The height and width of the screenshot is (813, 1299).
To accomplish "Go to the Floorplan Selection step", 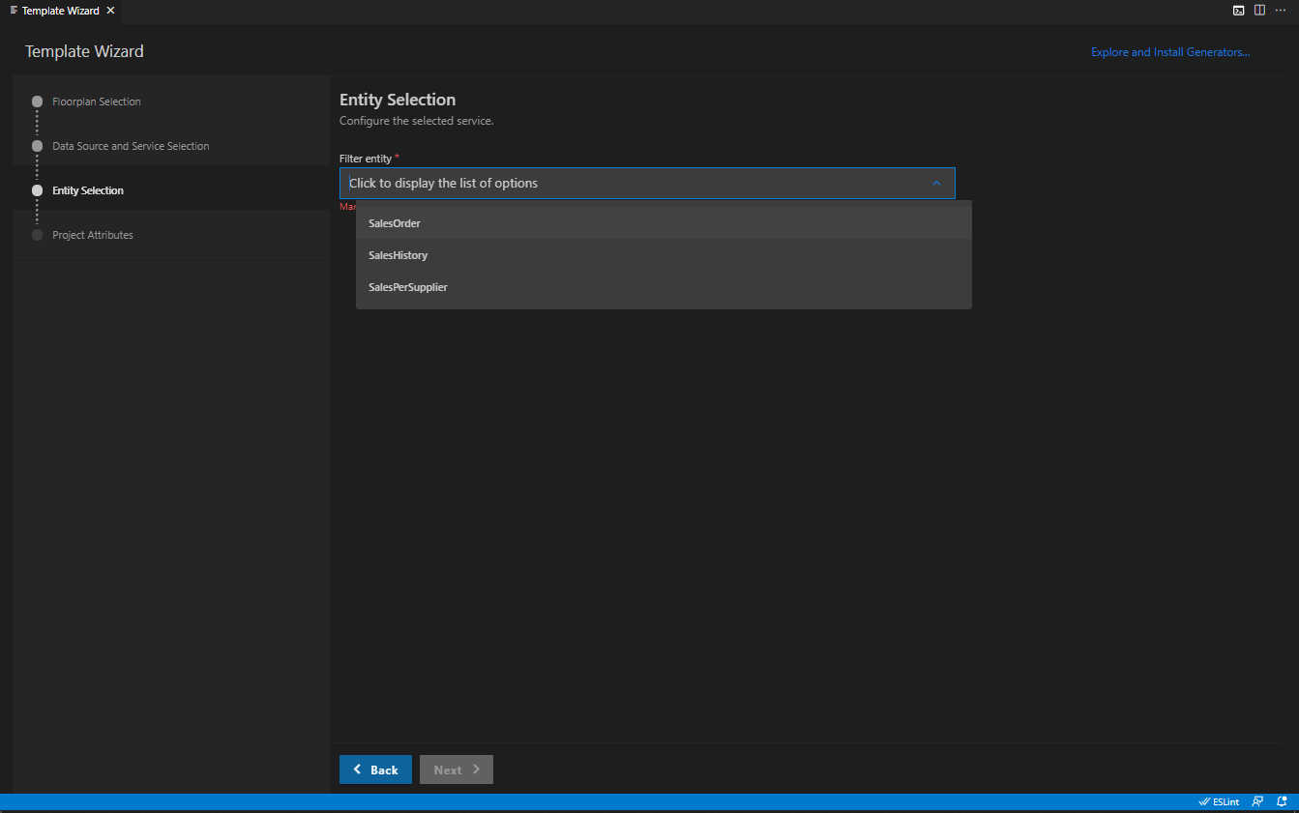I will (97, 102).
